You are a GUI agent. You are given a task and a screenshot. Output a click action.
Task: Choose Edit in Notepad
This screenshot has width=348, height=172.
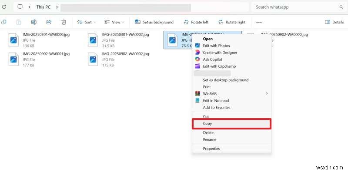(x=232, y=101)
